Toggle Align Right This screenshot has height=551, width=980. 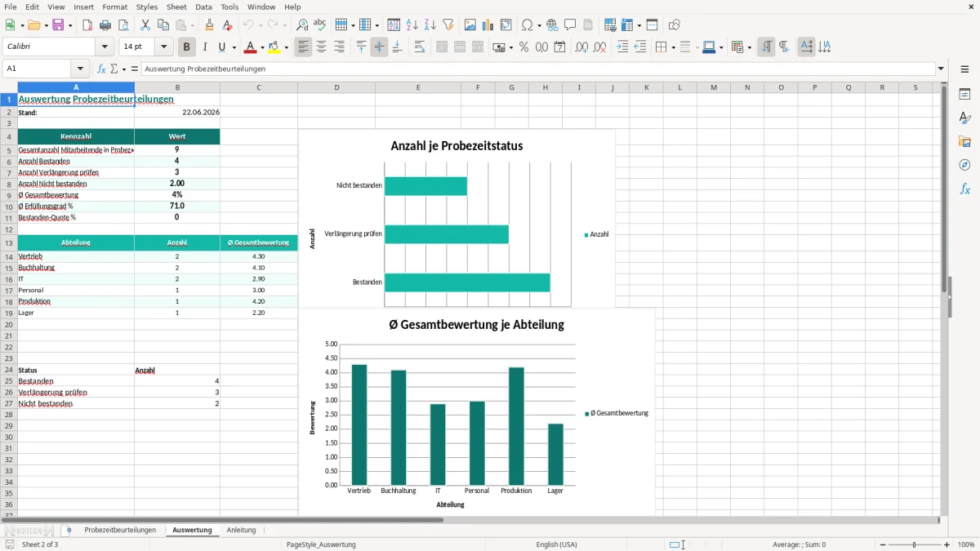coord(340,47)
